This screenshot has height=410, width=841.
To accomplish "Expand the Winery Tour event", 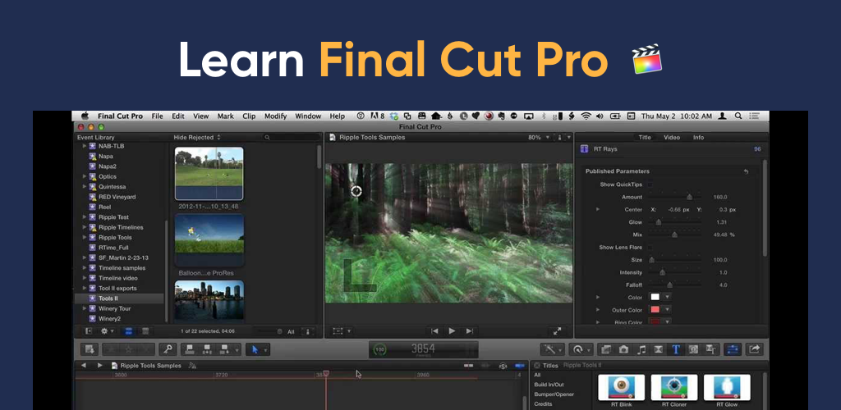I will [x=85, y=309].
